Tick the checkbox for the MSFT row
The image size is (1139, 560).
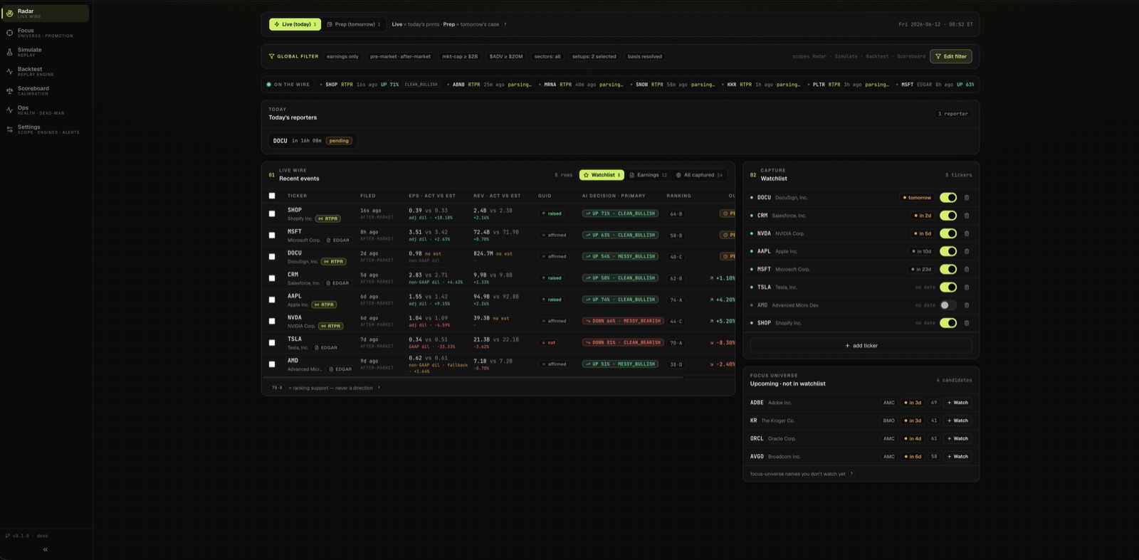pos(272,235)
